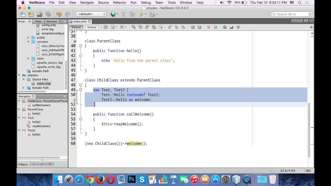The image size is (331, 186).
Task: Open Photoshop from the Dock
Action: (x=132, y=179)
